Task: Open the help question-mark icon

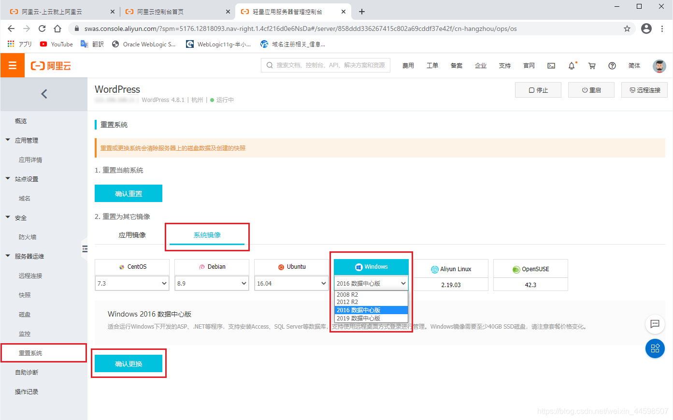Action: tap(612, 66)
